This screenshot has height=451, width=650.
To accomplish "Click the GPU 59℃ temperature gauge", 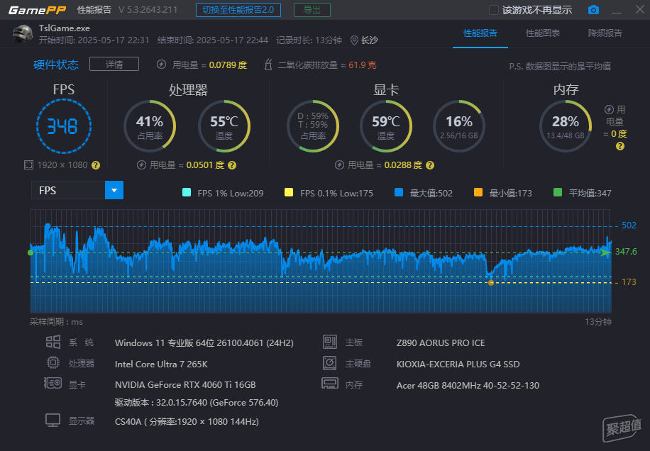I will click(x=386, y=126).
